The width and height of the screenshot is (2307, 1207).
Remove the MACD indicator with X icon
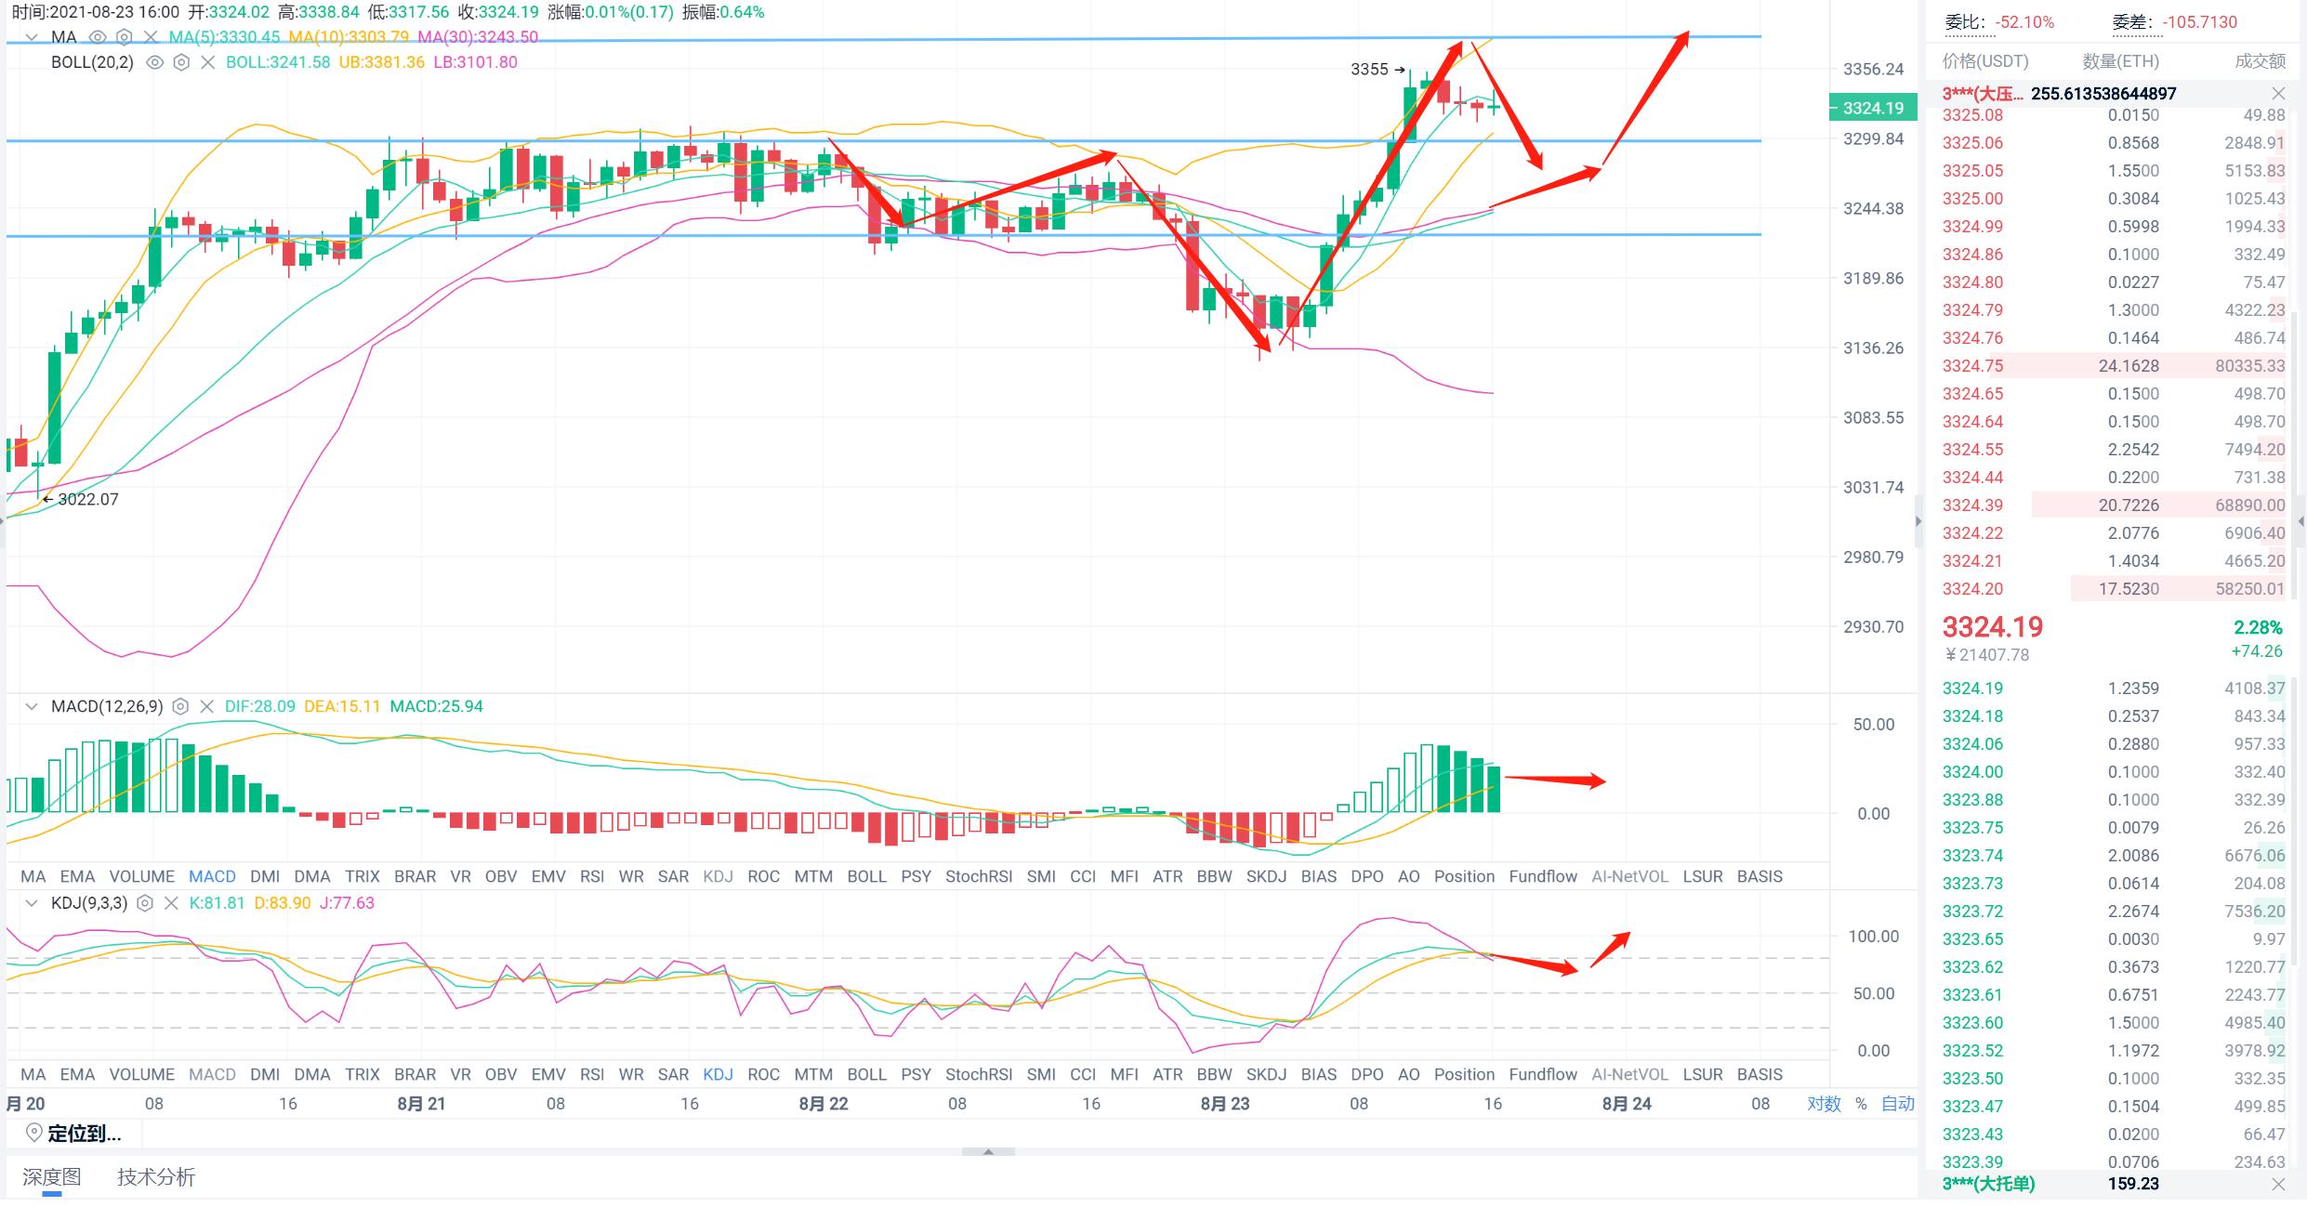pyautogui.click(x=207, y=707)
